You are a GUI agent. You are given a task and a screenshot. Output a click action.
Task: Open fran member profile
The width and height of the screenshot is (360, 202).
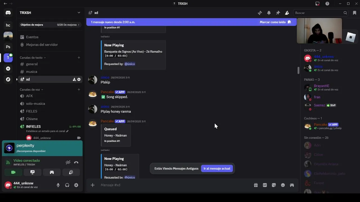click(328, 97)
